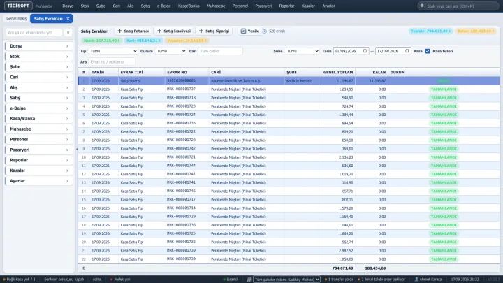
Task: Open the e-Belge menu in the top bar
Action: tap(164, 6)
